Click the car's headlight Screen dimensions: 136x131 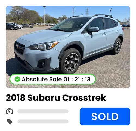[x=44, y=46]
